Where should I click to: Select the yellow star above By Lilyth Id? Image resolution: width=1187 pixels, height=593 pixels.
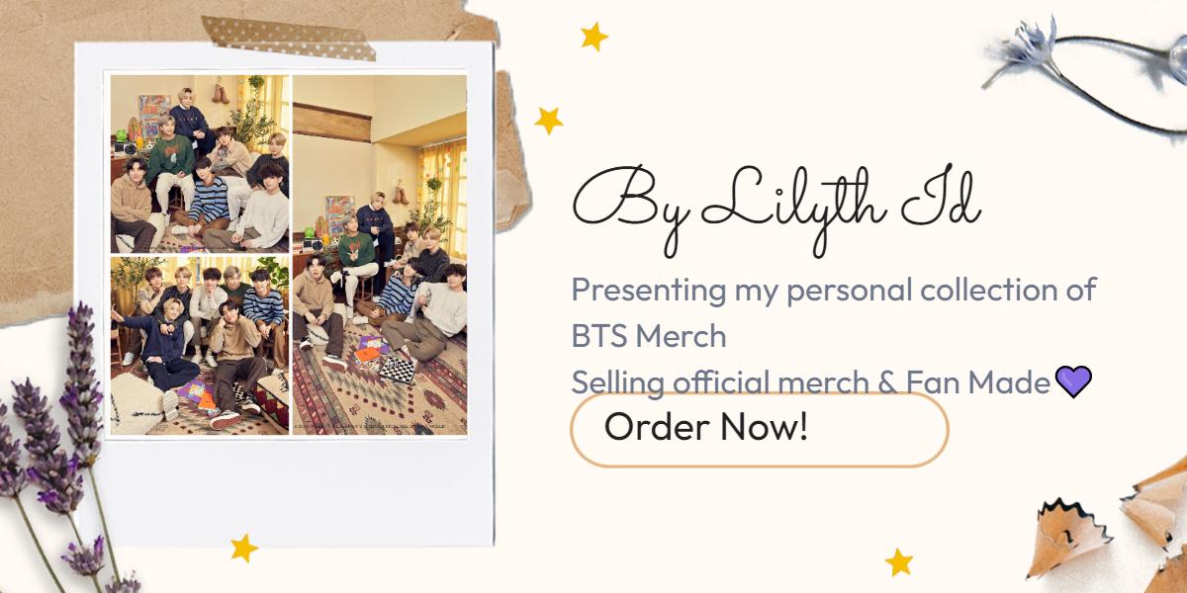click(593, 37)
